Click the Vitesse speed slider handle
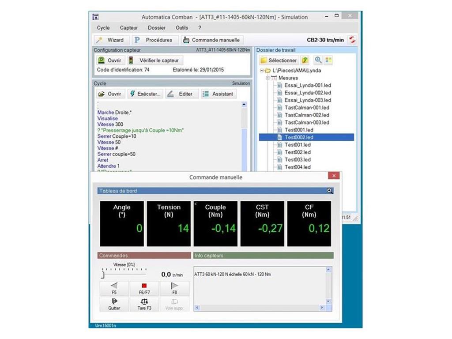452x339 pixels. click(103, 275)
